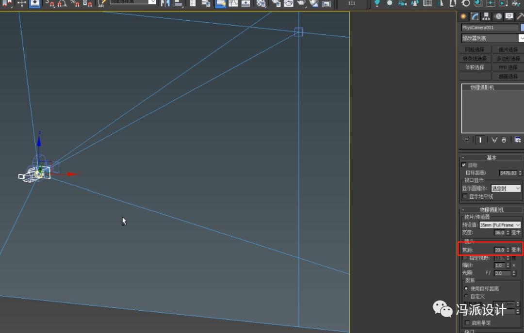Click the light bulb icon in toolbar
This screenshot has height=333, width=524.
[377, 3]
